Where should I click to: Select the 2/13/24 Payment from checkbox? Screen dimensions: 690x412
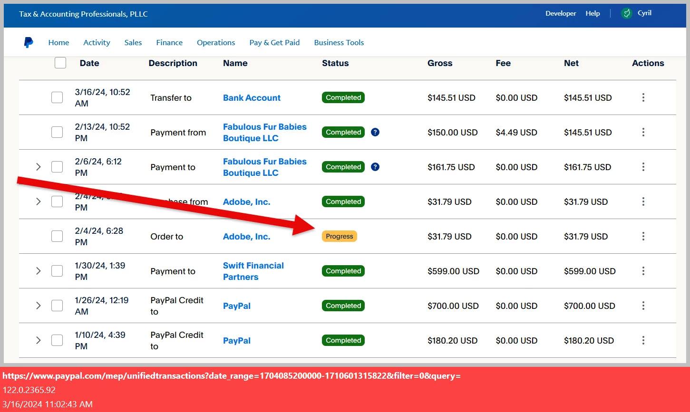(x=57, y=132)
